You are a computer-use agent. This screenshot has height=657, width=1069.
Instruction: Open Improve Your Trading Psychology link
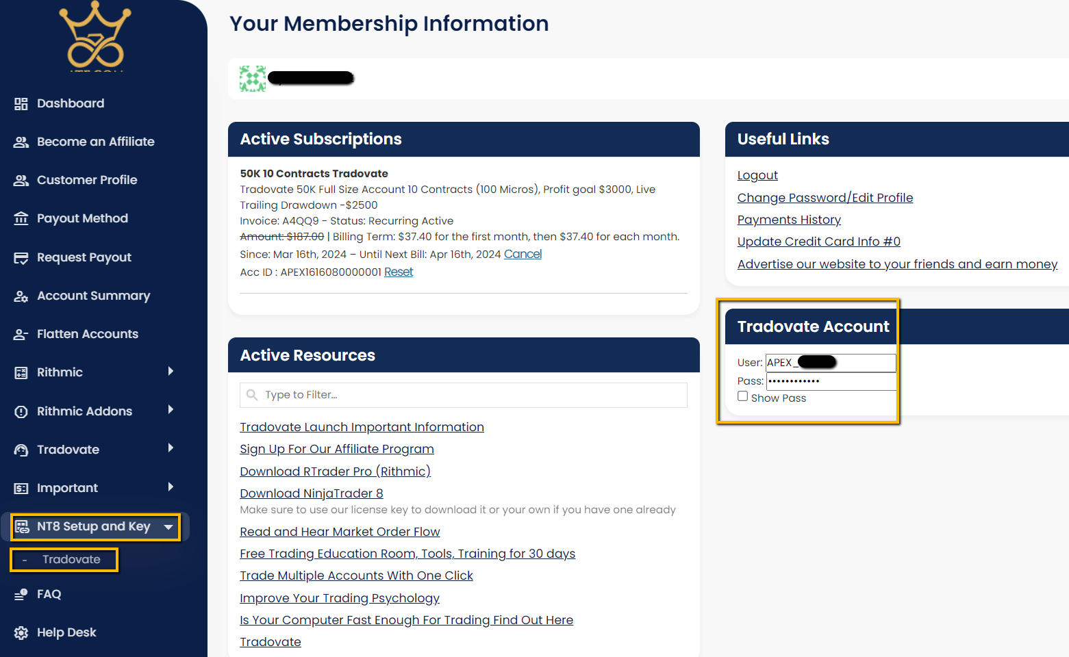[340, 598]
